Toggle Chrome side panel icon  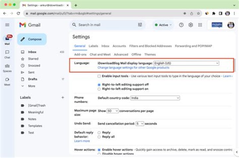pyautogui.click(x=220, y=13)
